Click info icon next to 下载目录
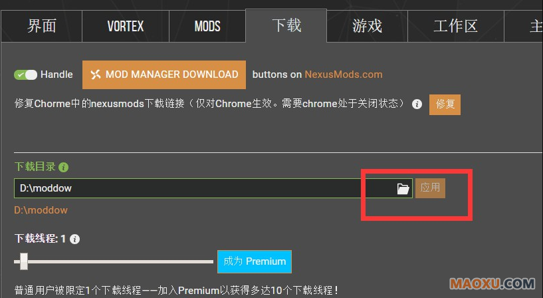Image resolution: width=543 pixels, height=298 pixels. [x=63, y=167]
